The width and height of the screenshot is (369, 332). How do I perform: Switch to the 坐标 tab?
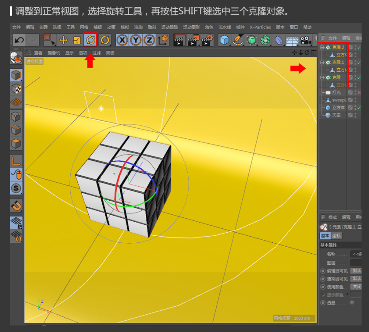(x=337, y=236)
